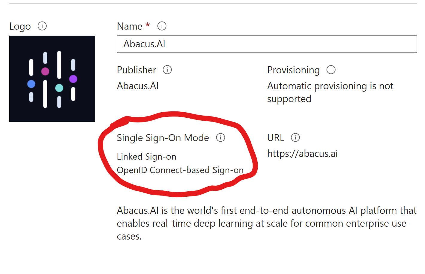Click the Logo label text

point(20,26)
